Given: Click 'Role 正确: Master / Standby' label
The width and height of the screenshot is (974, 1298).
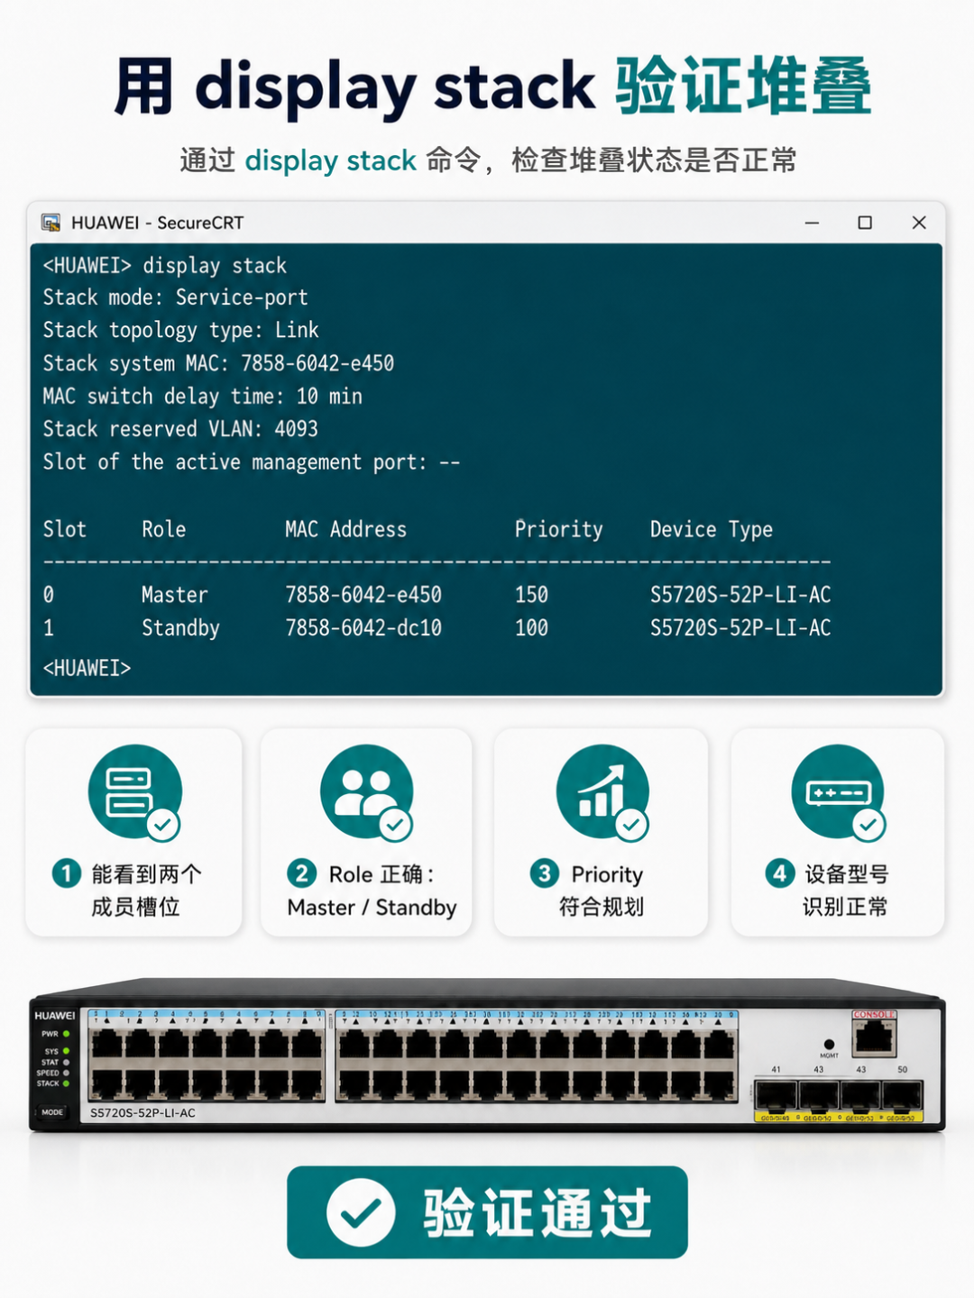Looking at the screenshot, I should pos(372,890).
